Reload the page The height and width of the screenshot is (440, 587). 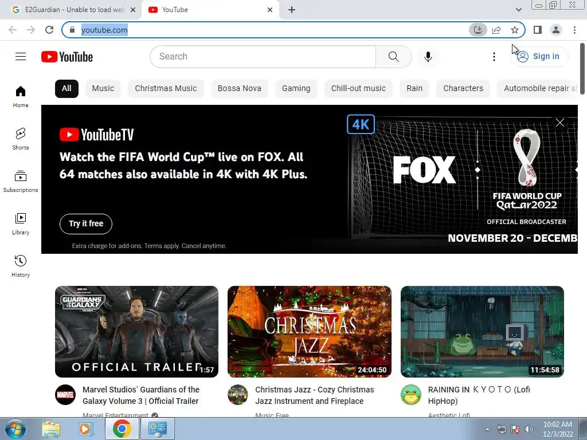click(x=49, y=30)
